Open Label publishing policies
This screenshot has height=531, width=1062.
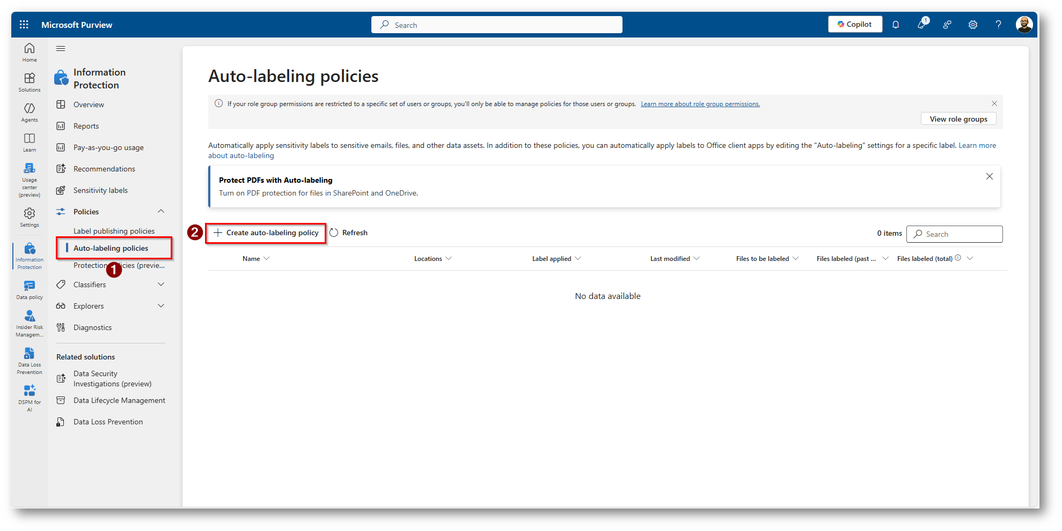coord(114,231)
